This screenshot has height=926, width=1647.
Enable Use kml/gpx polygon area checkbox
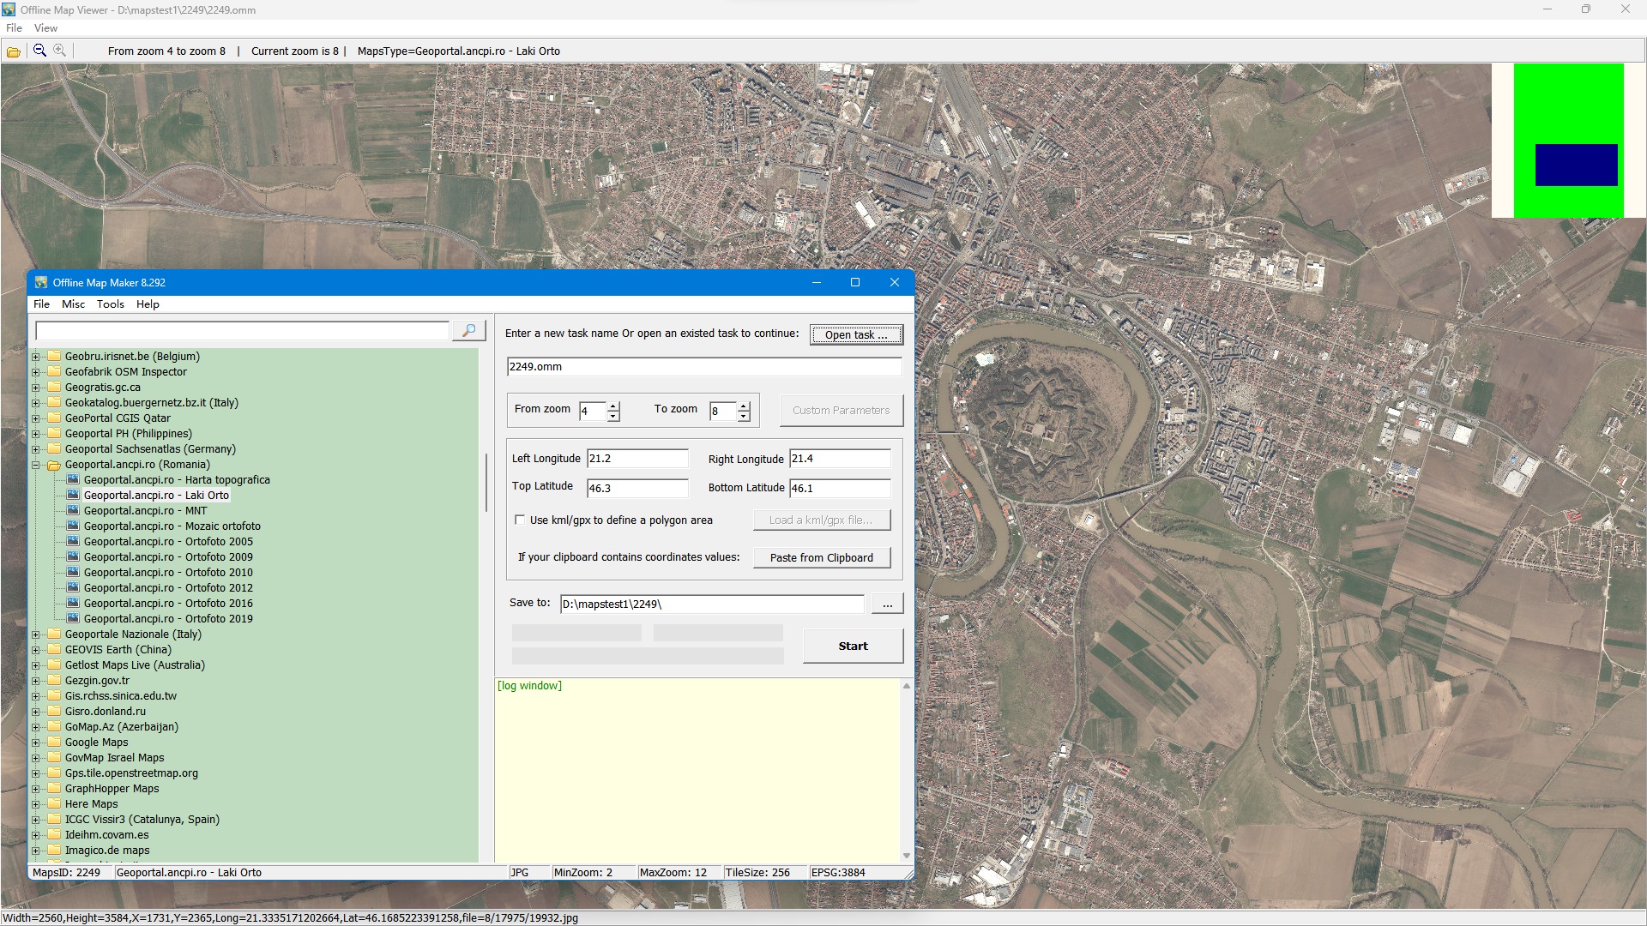(520, 520)
